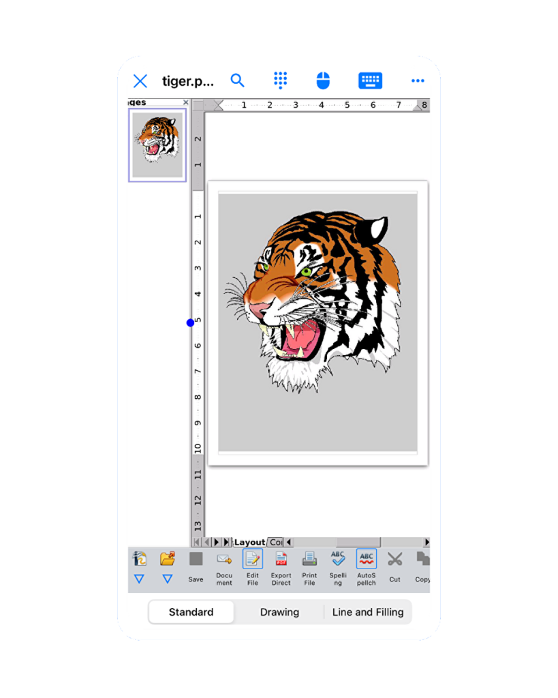Select the tiger page thumbnail

point(157,145)
